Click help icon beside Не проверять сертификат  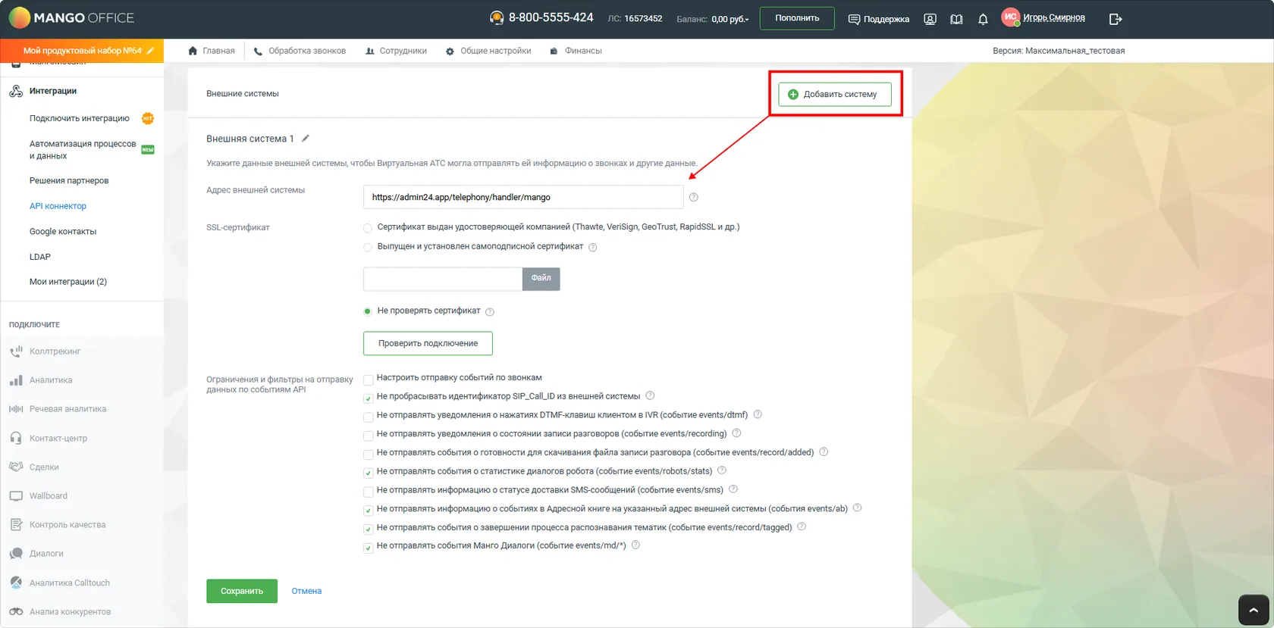pos(490,311)
